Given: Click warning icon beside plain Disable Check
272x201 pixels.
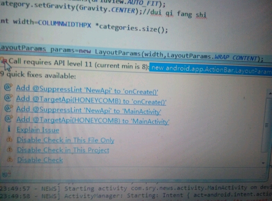Looking at the screenshot, I should [x=10, y=159].
